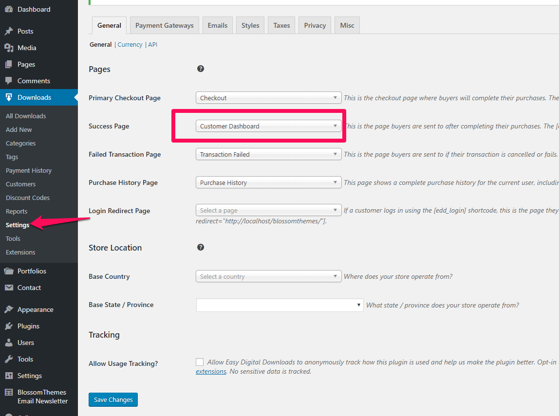Click the Dashboard icon in sidebar
The height and width of the screenshot is (416, 559).
tap(9, 9)
